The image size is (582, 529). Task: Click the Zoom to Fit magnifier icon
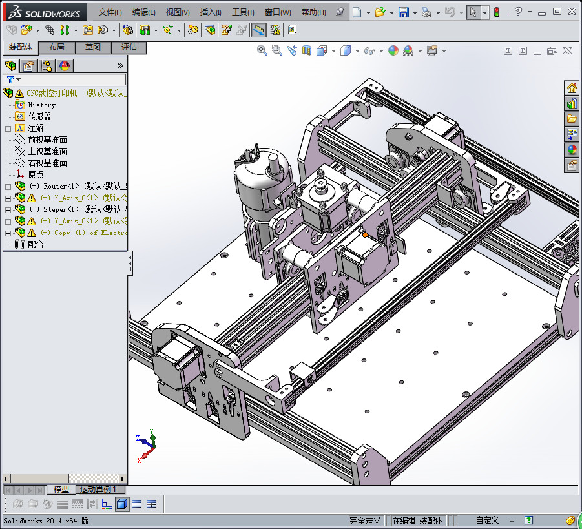pyautogui.click(x=262, y=50)
